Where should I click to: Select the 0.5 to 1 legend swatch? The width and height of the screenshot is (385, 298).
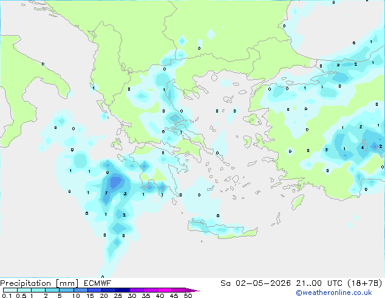pos(24,290)
